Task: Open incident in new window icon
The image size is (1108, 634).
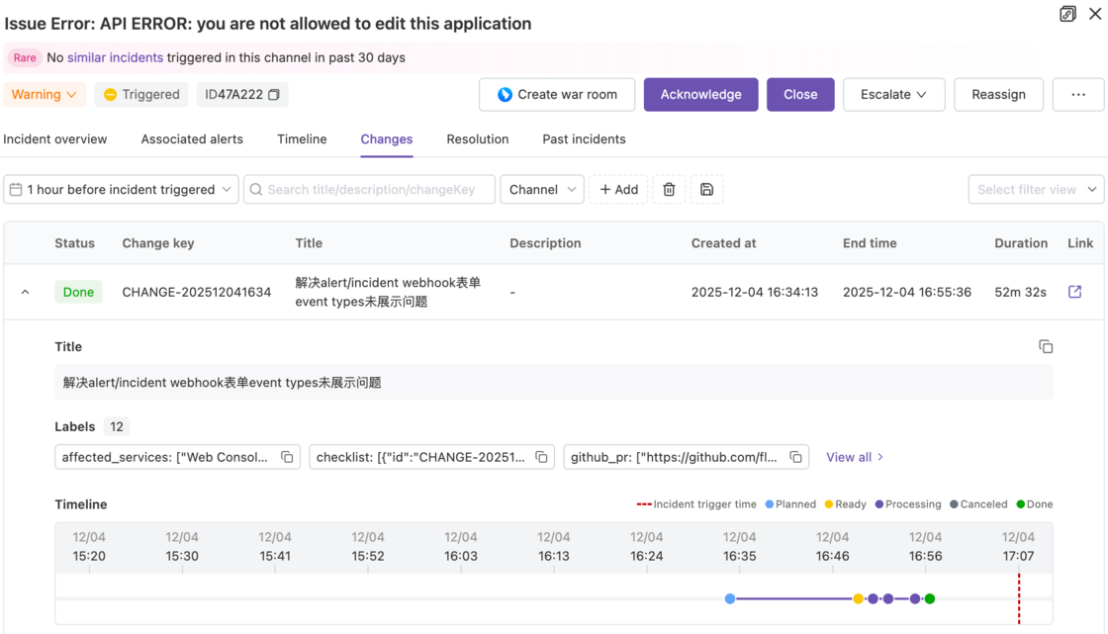Action: pos(1067,14)
